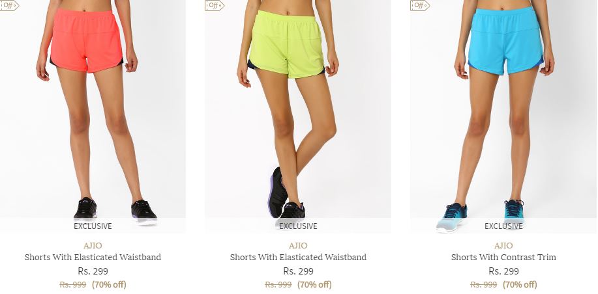Open AJIO brand link of third product

coord(503,245)
